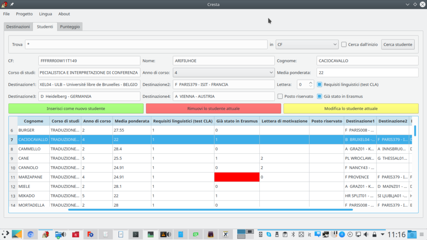Open the clipboard tray icon
Screen dimensions: 427x240
click(285, 235)
